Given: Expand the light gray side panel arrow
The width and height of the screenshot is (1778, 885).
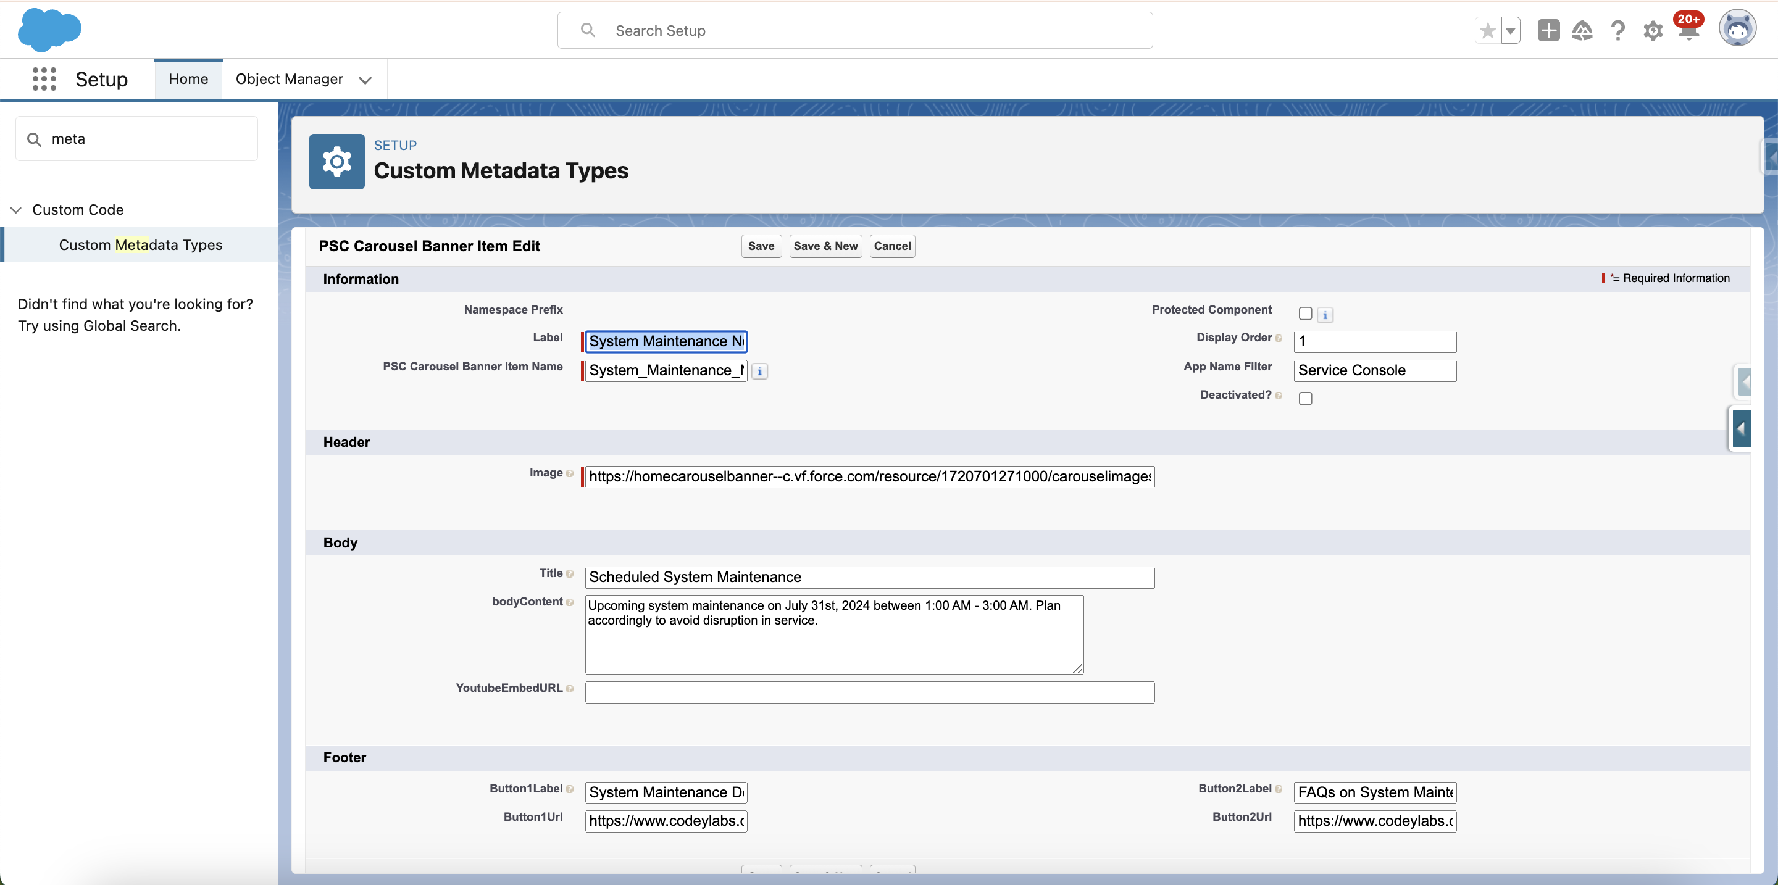Looking at the screenshot, I should 1743,381.
